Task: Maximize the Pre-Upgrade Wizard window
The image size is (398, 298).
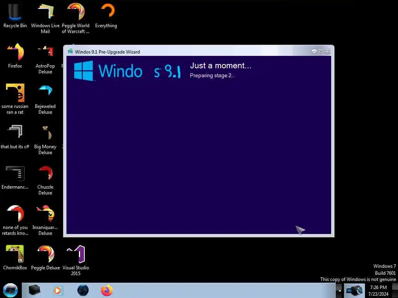Action: pos(321,52)
